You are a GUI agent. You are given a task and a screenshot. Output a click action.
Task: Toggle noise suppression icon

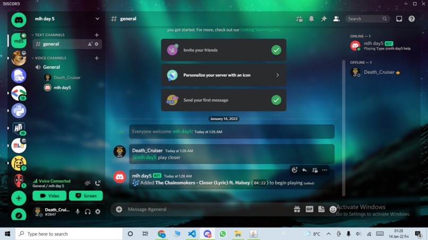point(88,183)
